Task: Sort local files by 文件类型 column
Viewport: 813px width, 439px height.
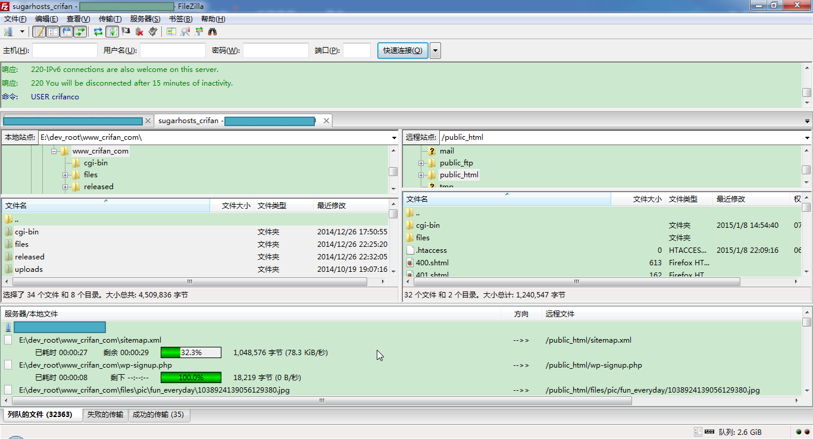Action: 284,206
